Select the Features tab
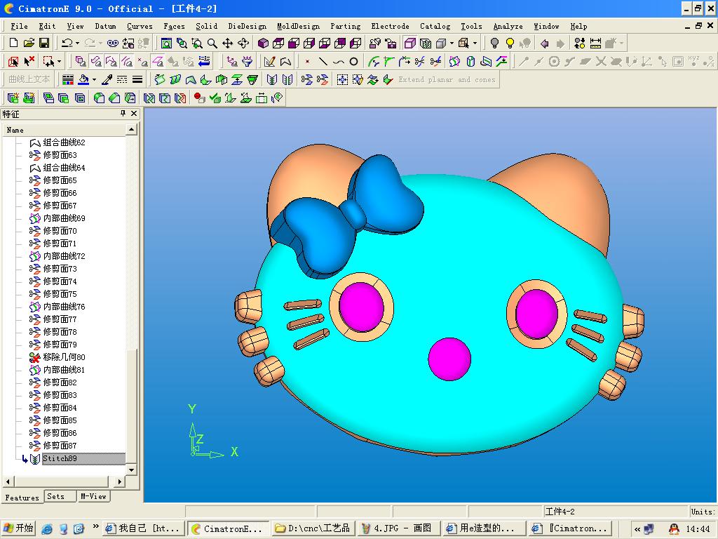Viewport: 718px width, 539px height. [22, 498]
